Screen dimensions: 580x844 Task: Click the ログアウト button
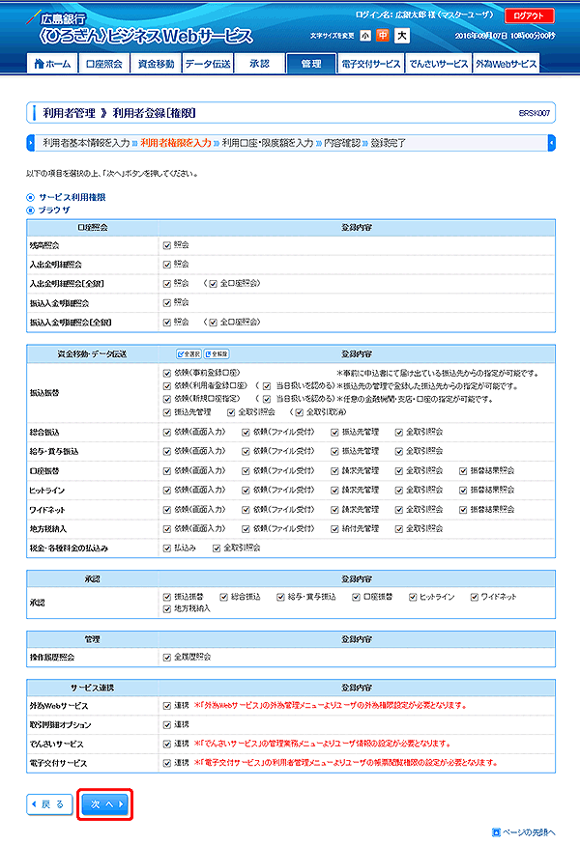pyautogui.click(x=529, y=15)
